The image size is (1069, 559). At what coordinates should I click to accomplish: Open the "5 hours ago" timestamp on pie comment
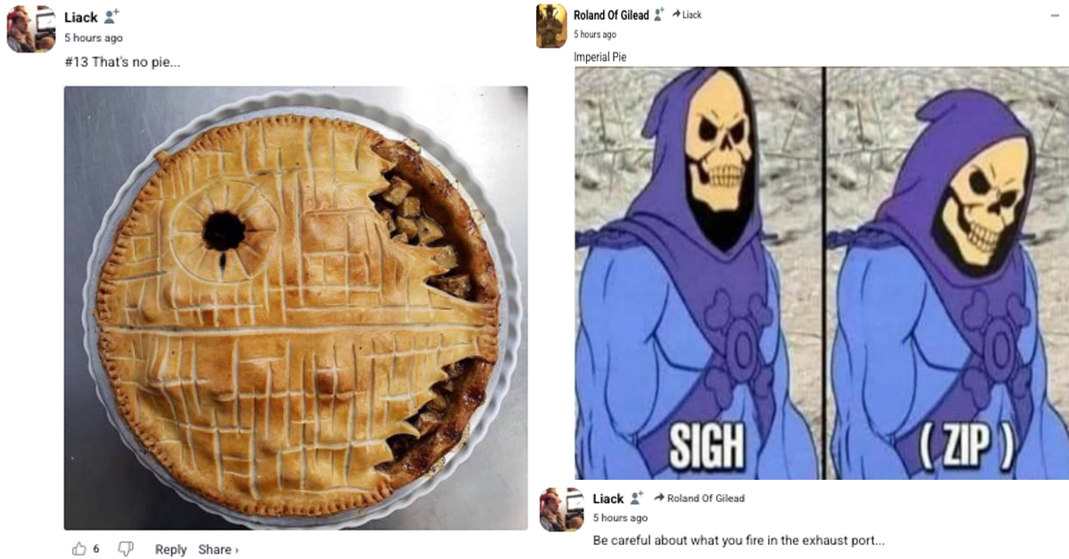tap(94, 38)
